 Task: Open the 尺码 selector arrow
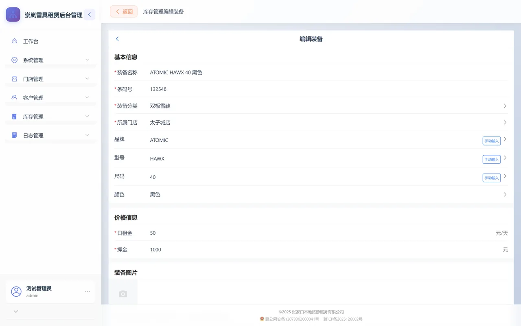click(505, 176)
